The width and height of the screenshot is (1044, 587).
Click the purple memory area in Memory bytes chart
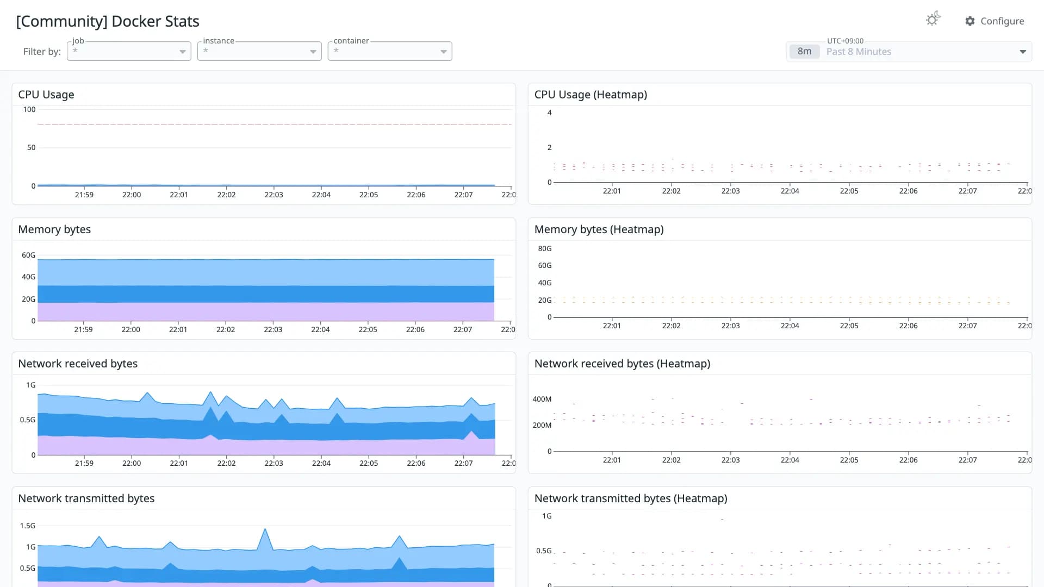(x=265, y=312)
